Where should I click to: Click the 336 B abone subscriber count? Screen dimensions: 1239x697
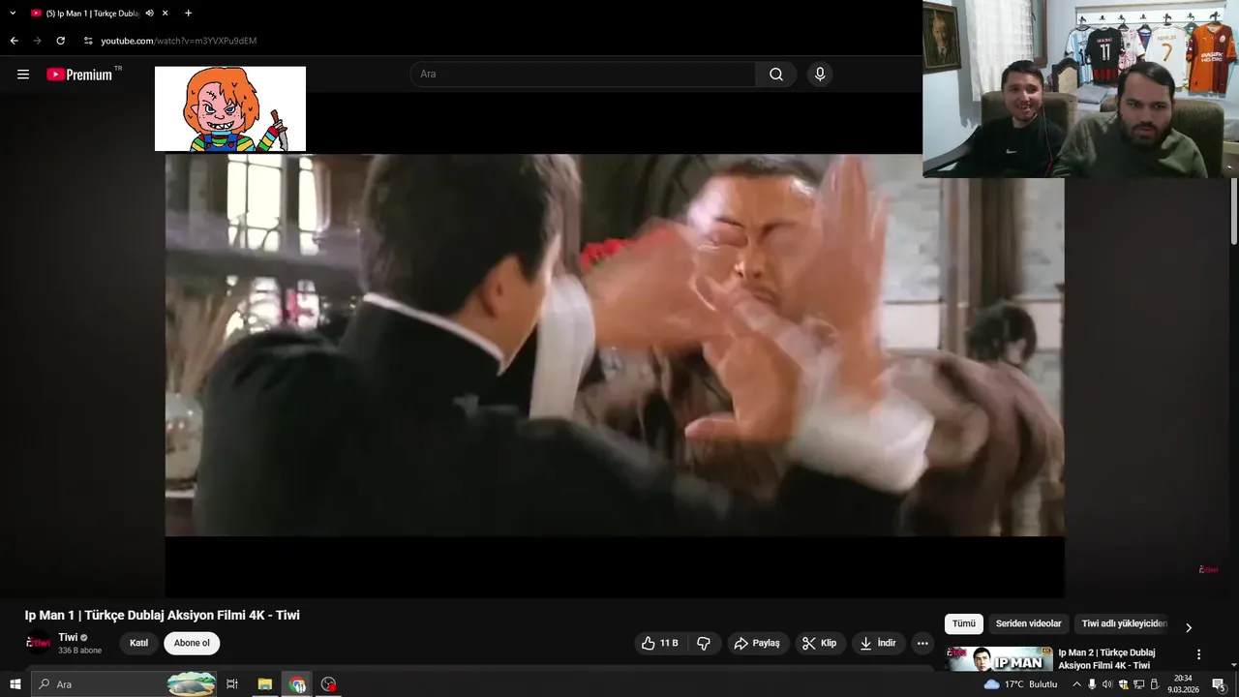[79, 651]
